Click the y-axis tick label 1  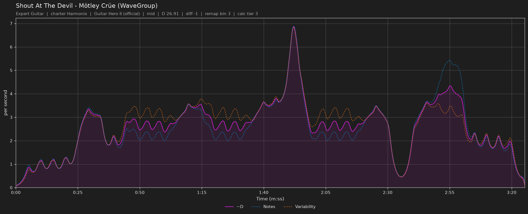point(11,164)
